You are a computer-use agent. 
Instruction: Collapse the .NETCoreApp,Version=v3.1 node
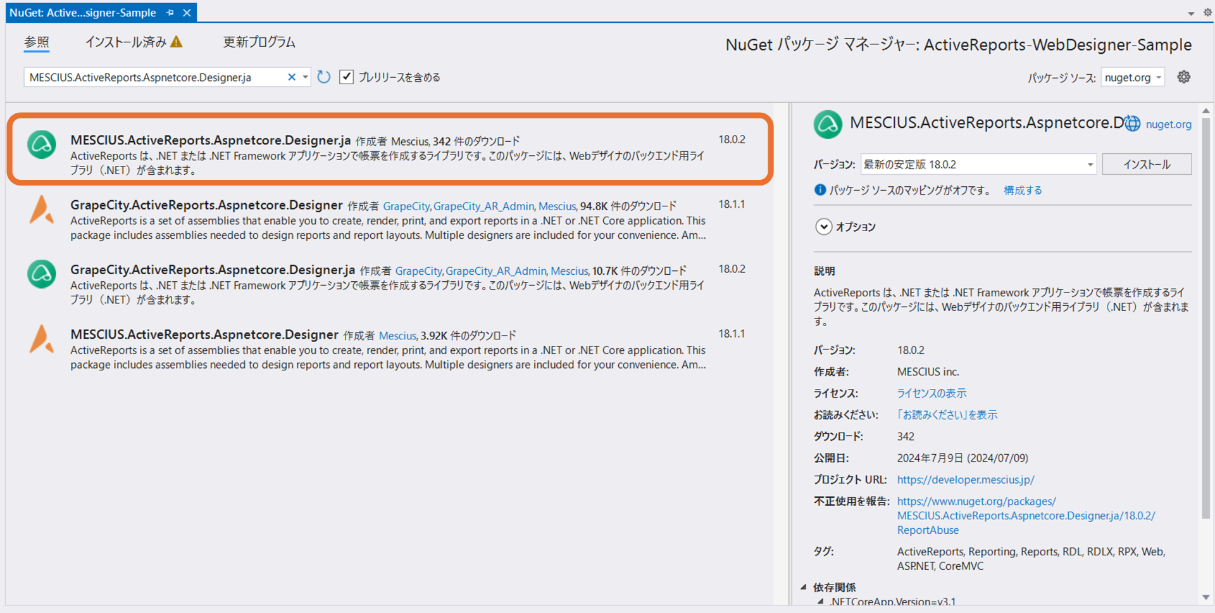821,602
